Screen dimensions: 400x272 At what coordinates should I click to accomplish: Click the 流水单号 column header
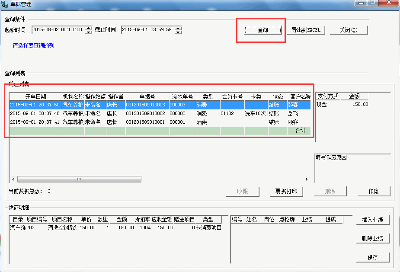(182, 96)
